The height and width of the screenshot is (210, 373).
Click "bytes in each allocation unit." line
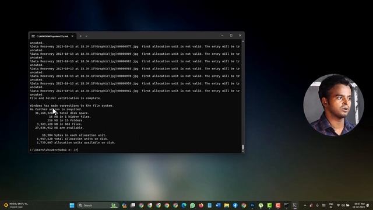tap(74, 135)
